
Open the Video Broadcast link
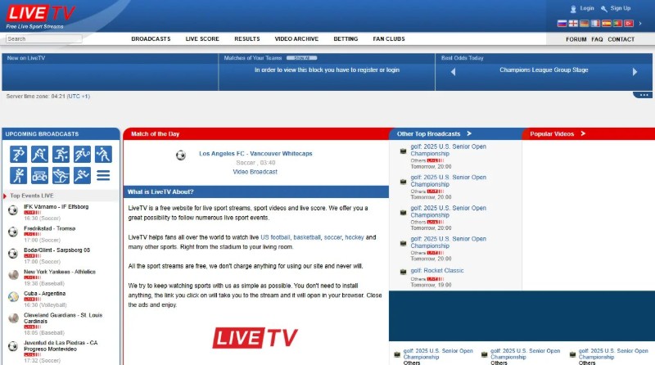click(255, 172)
